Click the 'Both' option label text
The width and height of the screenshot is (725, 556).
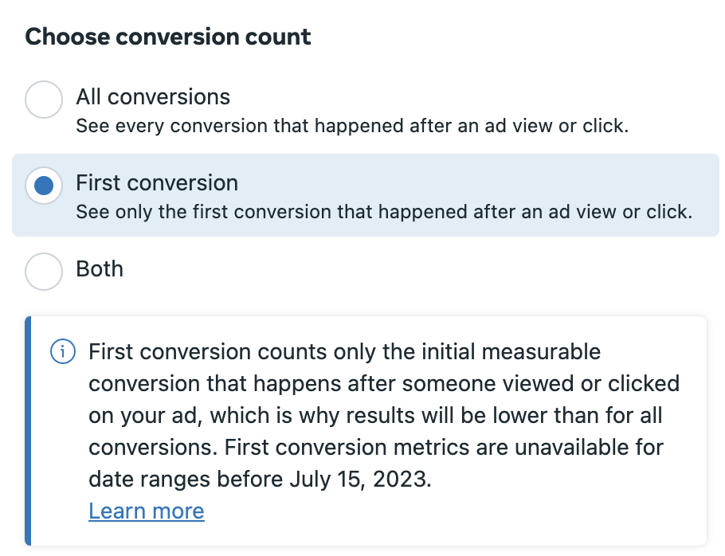click(x=100, y=269)
